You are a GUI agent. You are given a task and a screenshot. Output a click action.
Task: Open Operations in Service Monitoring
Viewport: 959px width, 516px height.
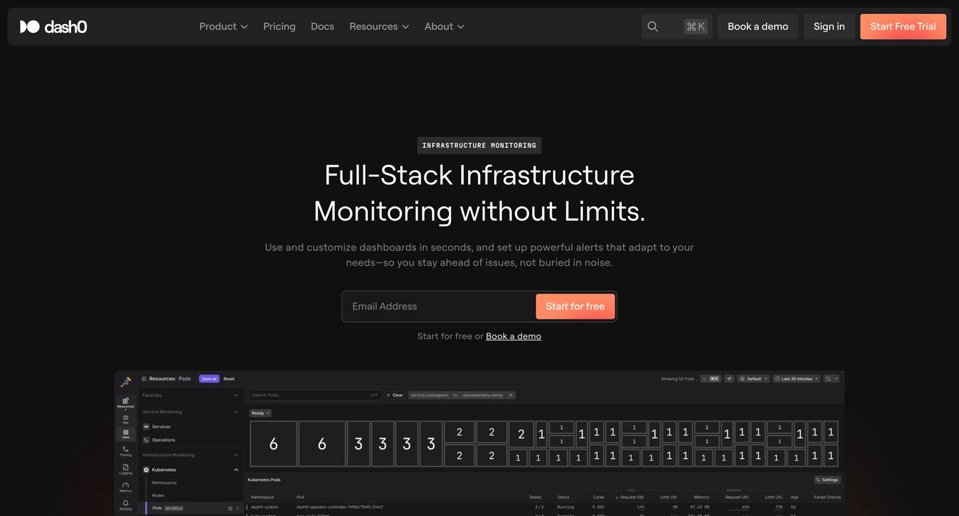[164, 440]
